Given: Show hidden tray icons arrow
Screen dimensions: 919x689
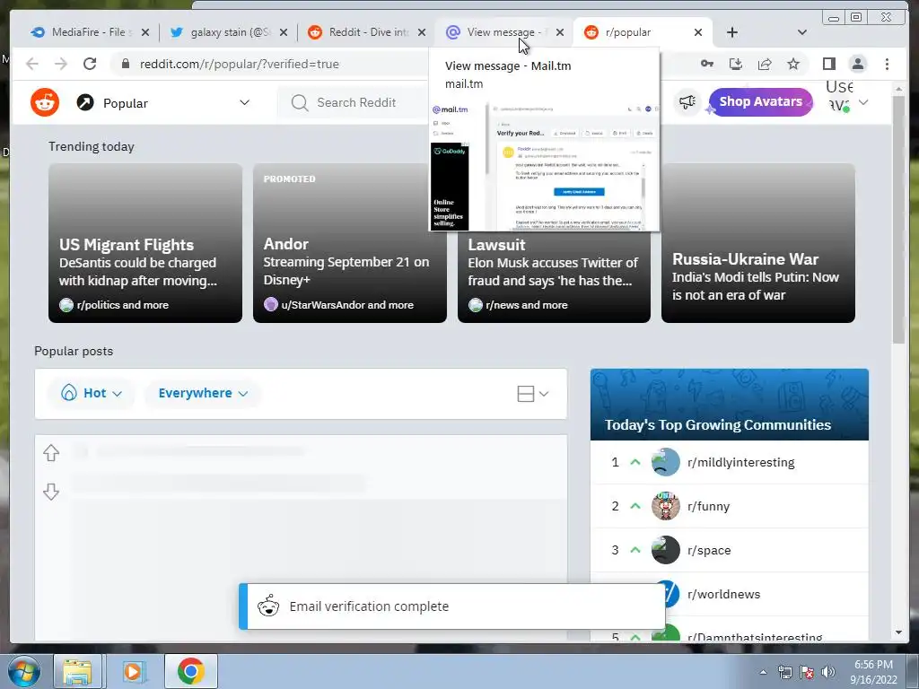Looking at the screenshot, I should tap(763, 672).
